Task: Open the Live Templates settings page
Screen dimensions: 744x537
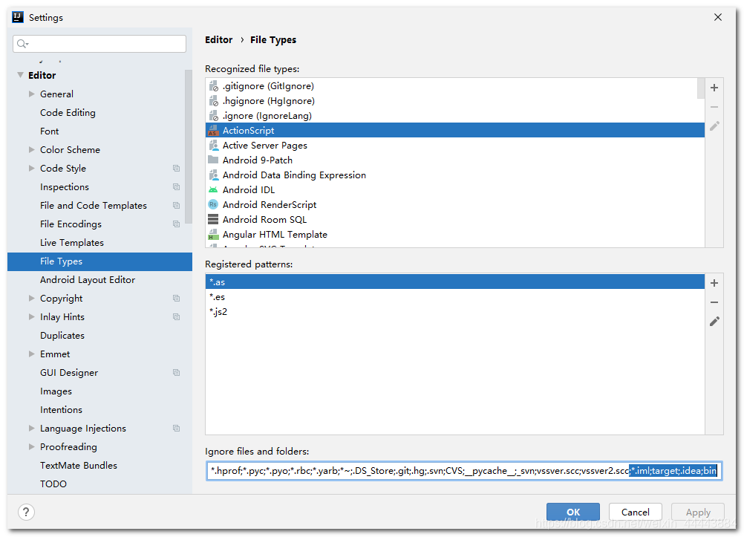Action: click(72, 243)
